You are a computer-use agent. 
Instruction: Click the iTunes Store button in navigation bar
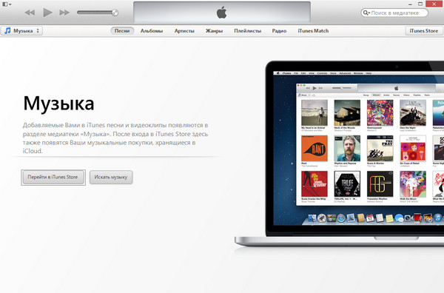pos(423,31)
